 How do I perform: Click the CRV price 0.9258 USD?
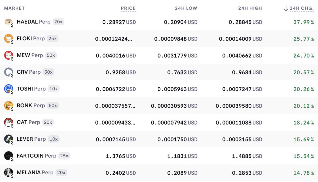click(x=121, y=72)
